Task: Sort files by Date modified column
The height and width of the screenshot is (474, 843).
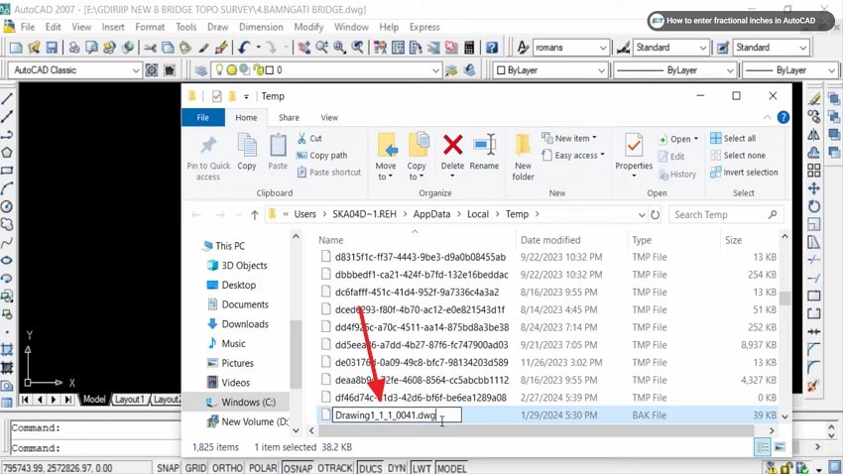Action: click(550, 240)
